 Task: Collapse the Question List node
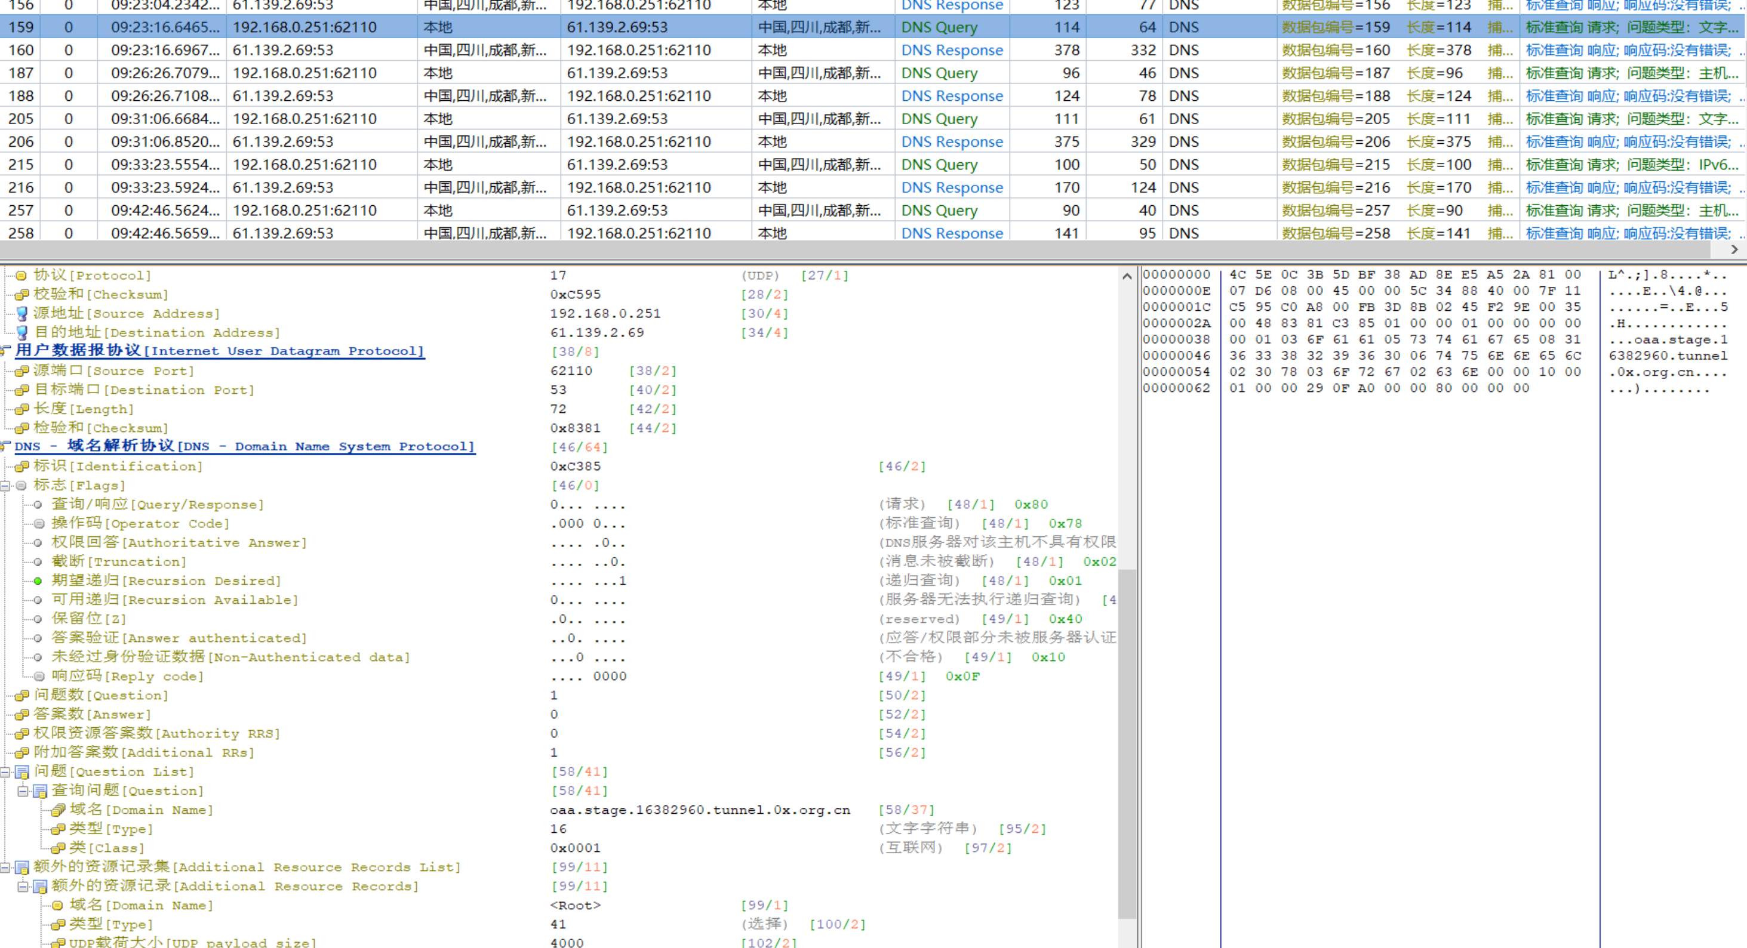click(5, 772)
